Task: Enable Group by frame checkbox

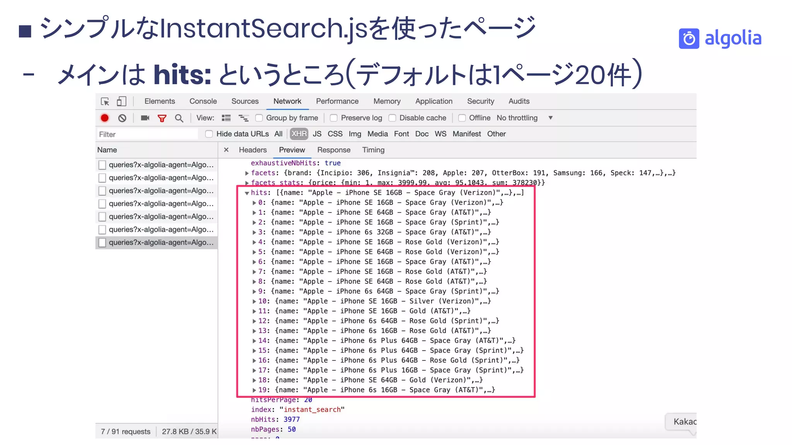Action: pyautogui.click(x=259, y=118)
